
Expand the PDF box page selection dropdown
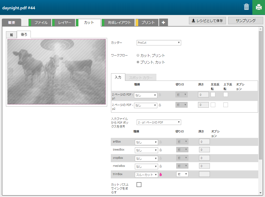[x=159, y=122]
